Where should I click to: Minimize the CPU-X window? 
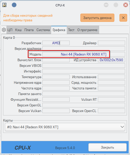(x=106, y=5)
